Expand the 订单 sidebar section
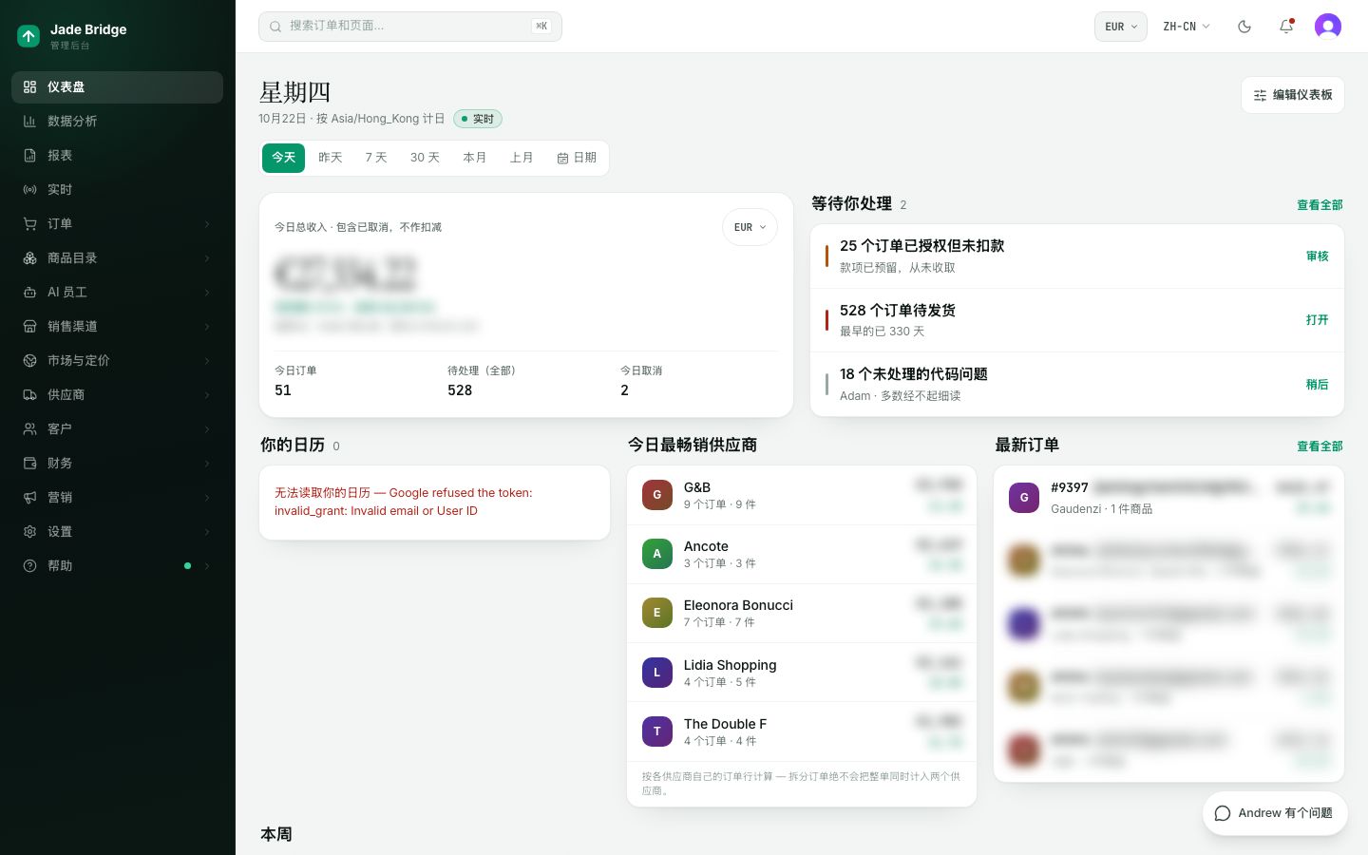Image resolution: width=1368 pixels, height=855 pixels. click(117, 223)
